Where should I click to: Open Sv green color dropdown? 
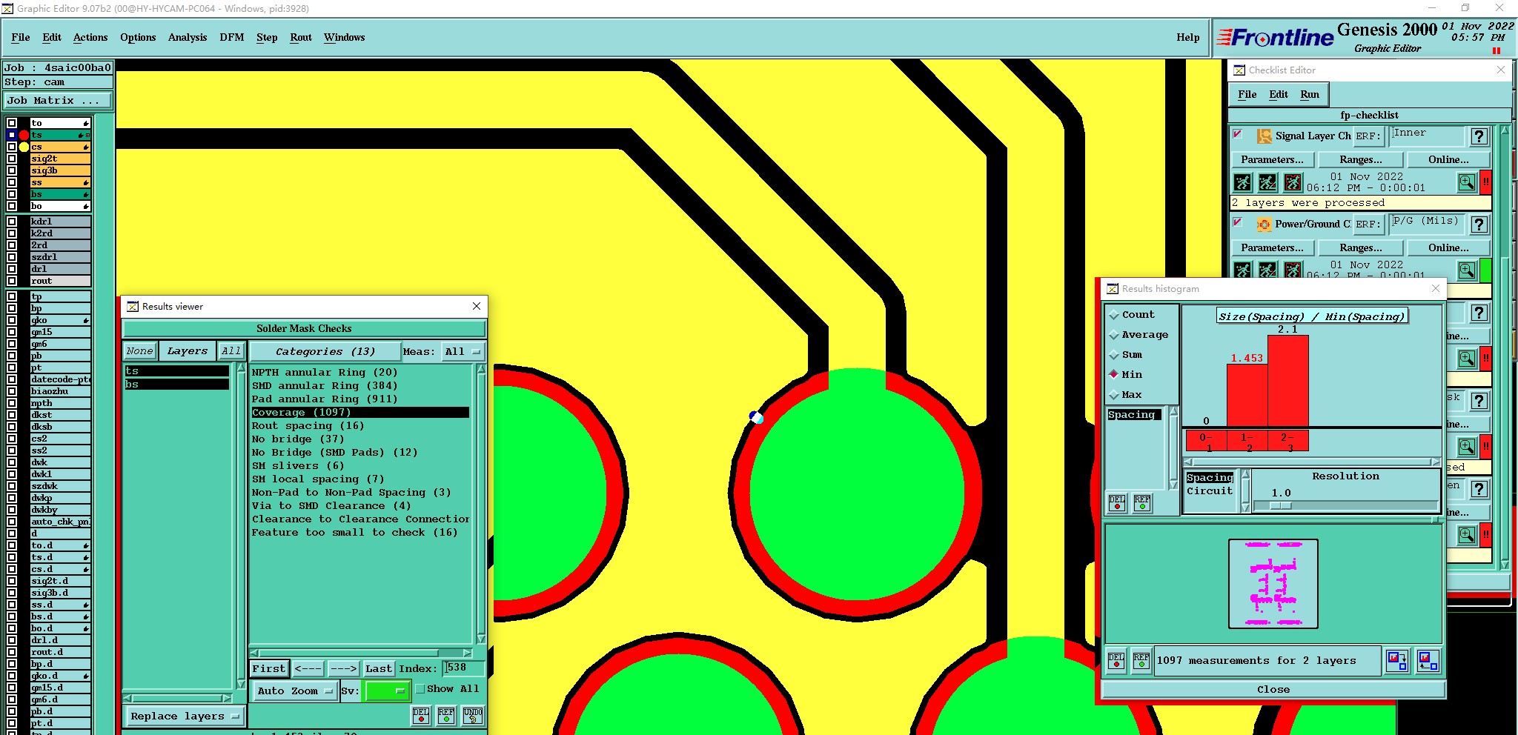tap(386, 691)
